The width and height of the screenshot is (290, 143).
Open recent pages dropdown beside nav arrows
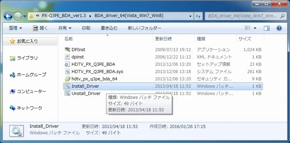[25, 16]
